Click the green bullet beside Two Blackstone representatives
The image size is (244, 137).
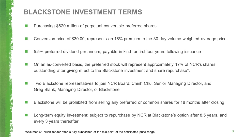pyautogui.click(x=26, y=83)
